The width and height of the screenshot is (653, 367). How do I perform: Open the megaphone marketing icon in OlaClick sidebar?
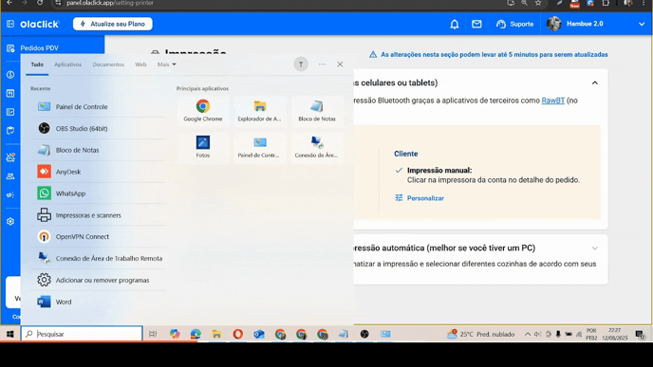coord(10,194)
